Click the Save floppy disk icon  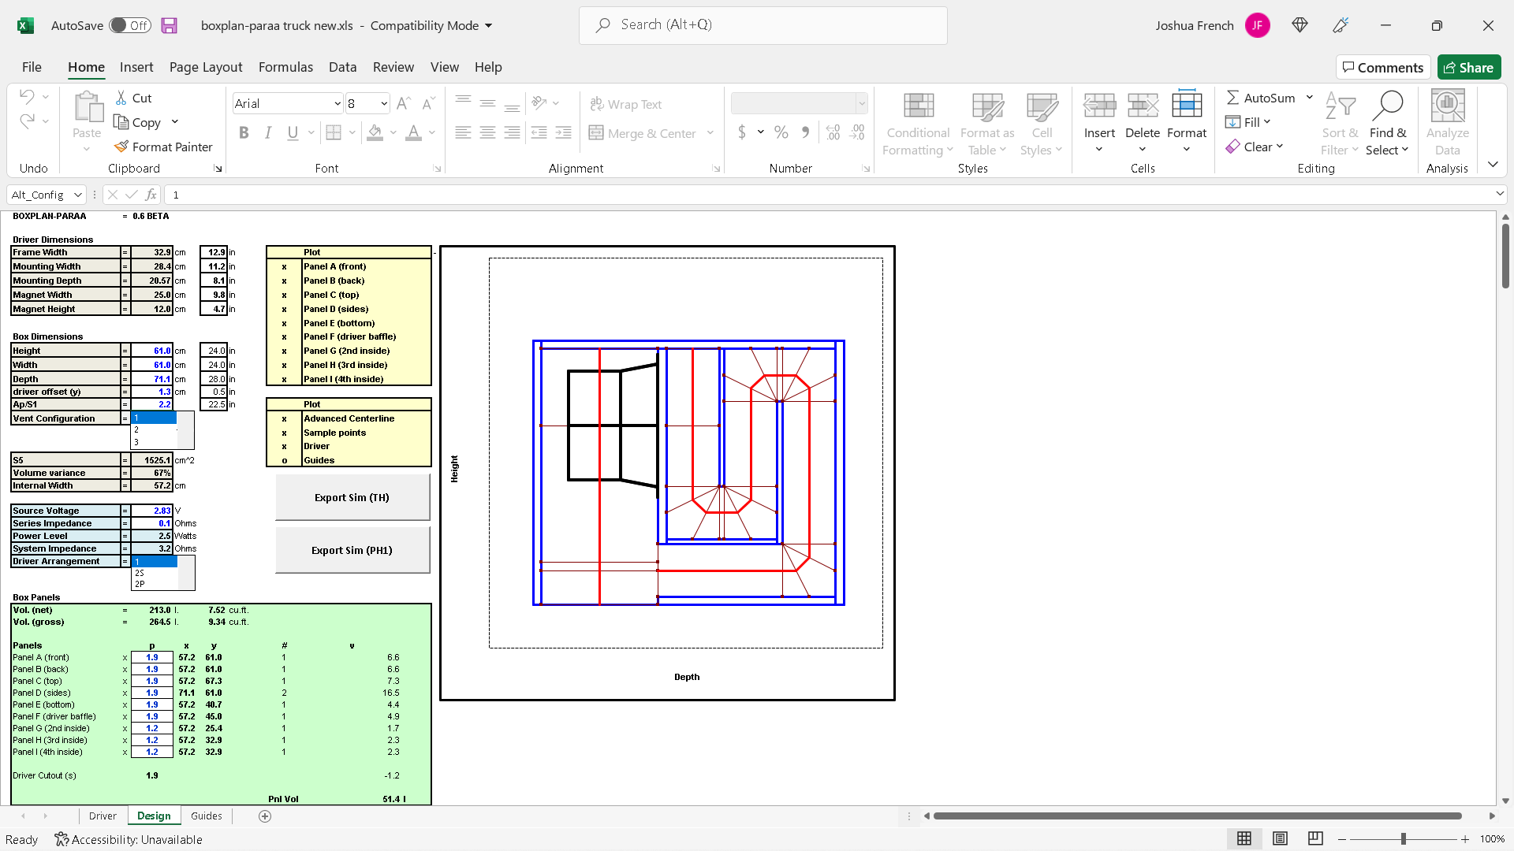click(x=169, y=25)
